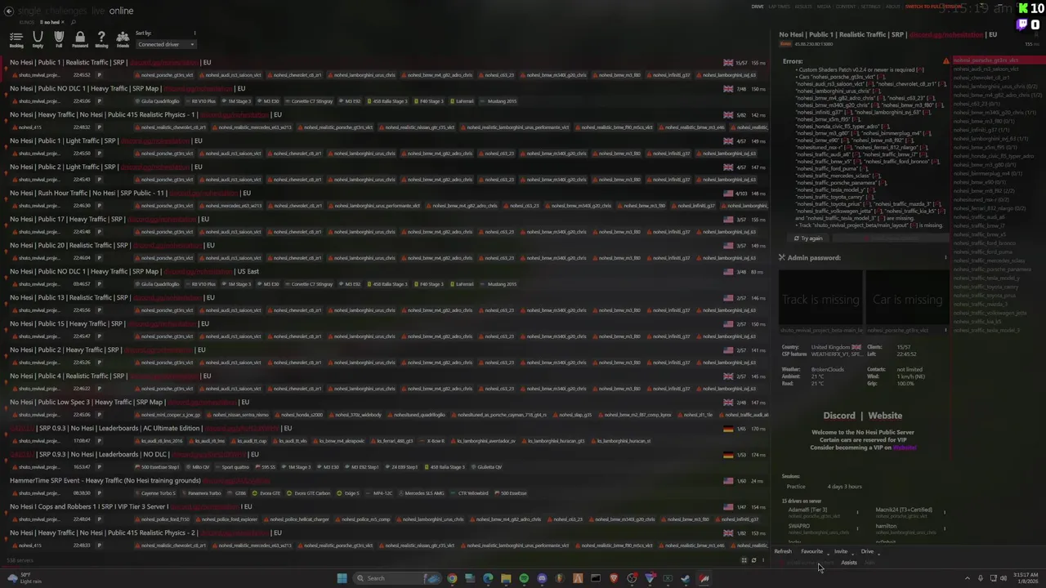Open the MEDIA menu
Screen dimensions: 1046x588
pyautogui.click(x=824, y=7)
